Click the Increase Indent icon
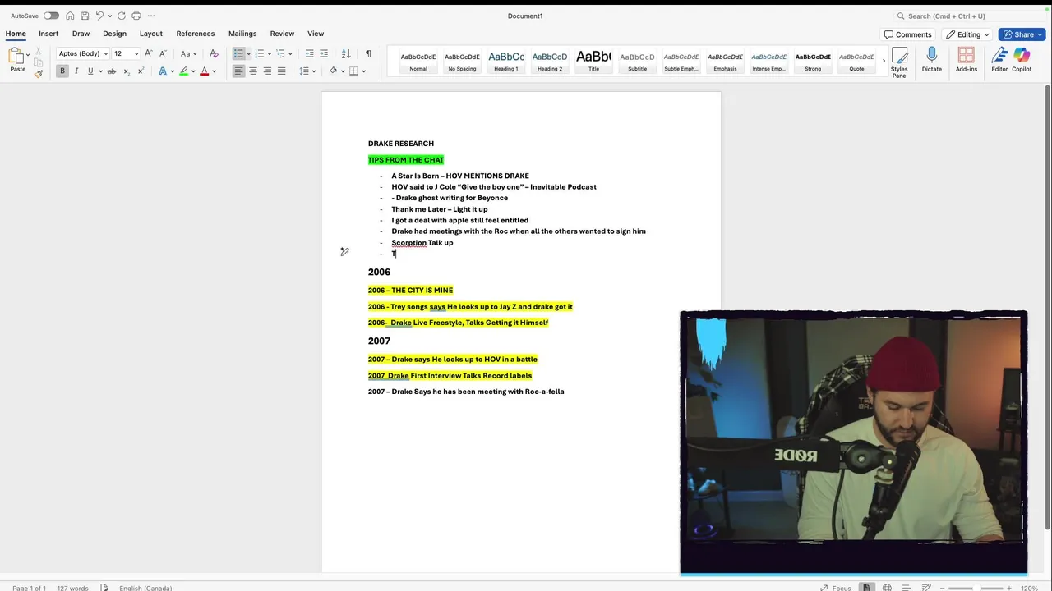The height and width of the screenshot is (591, 1052). point(324,53)
